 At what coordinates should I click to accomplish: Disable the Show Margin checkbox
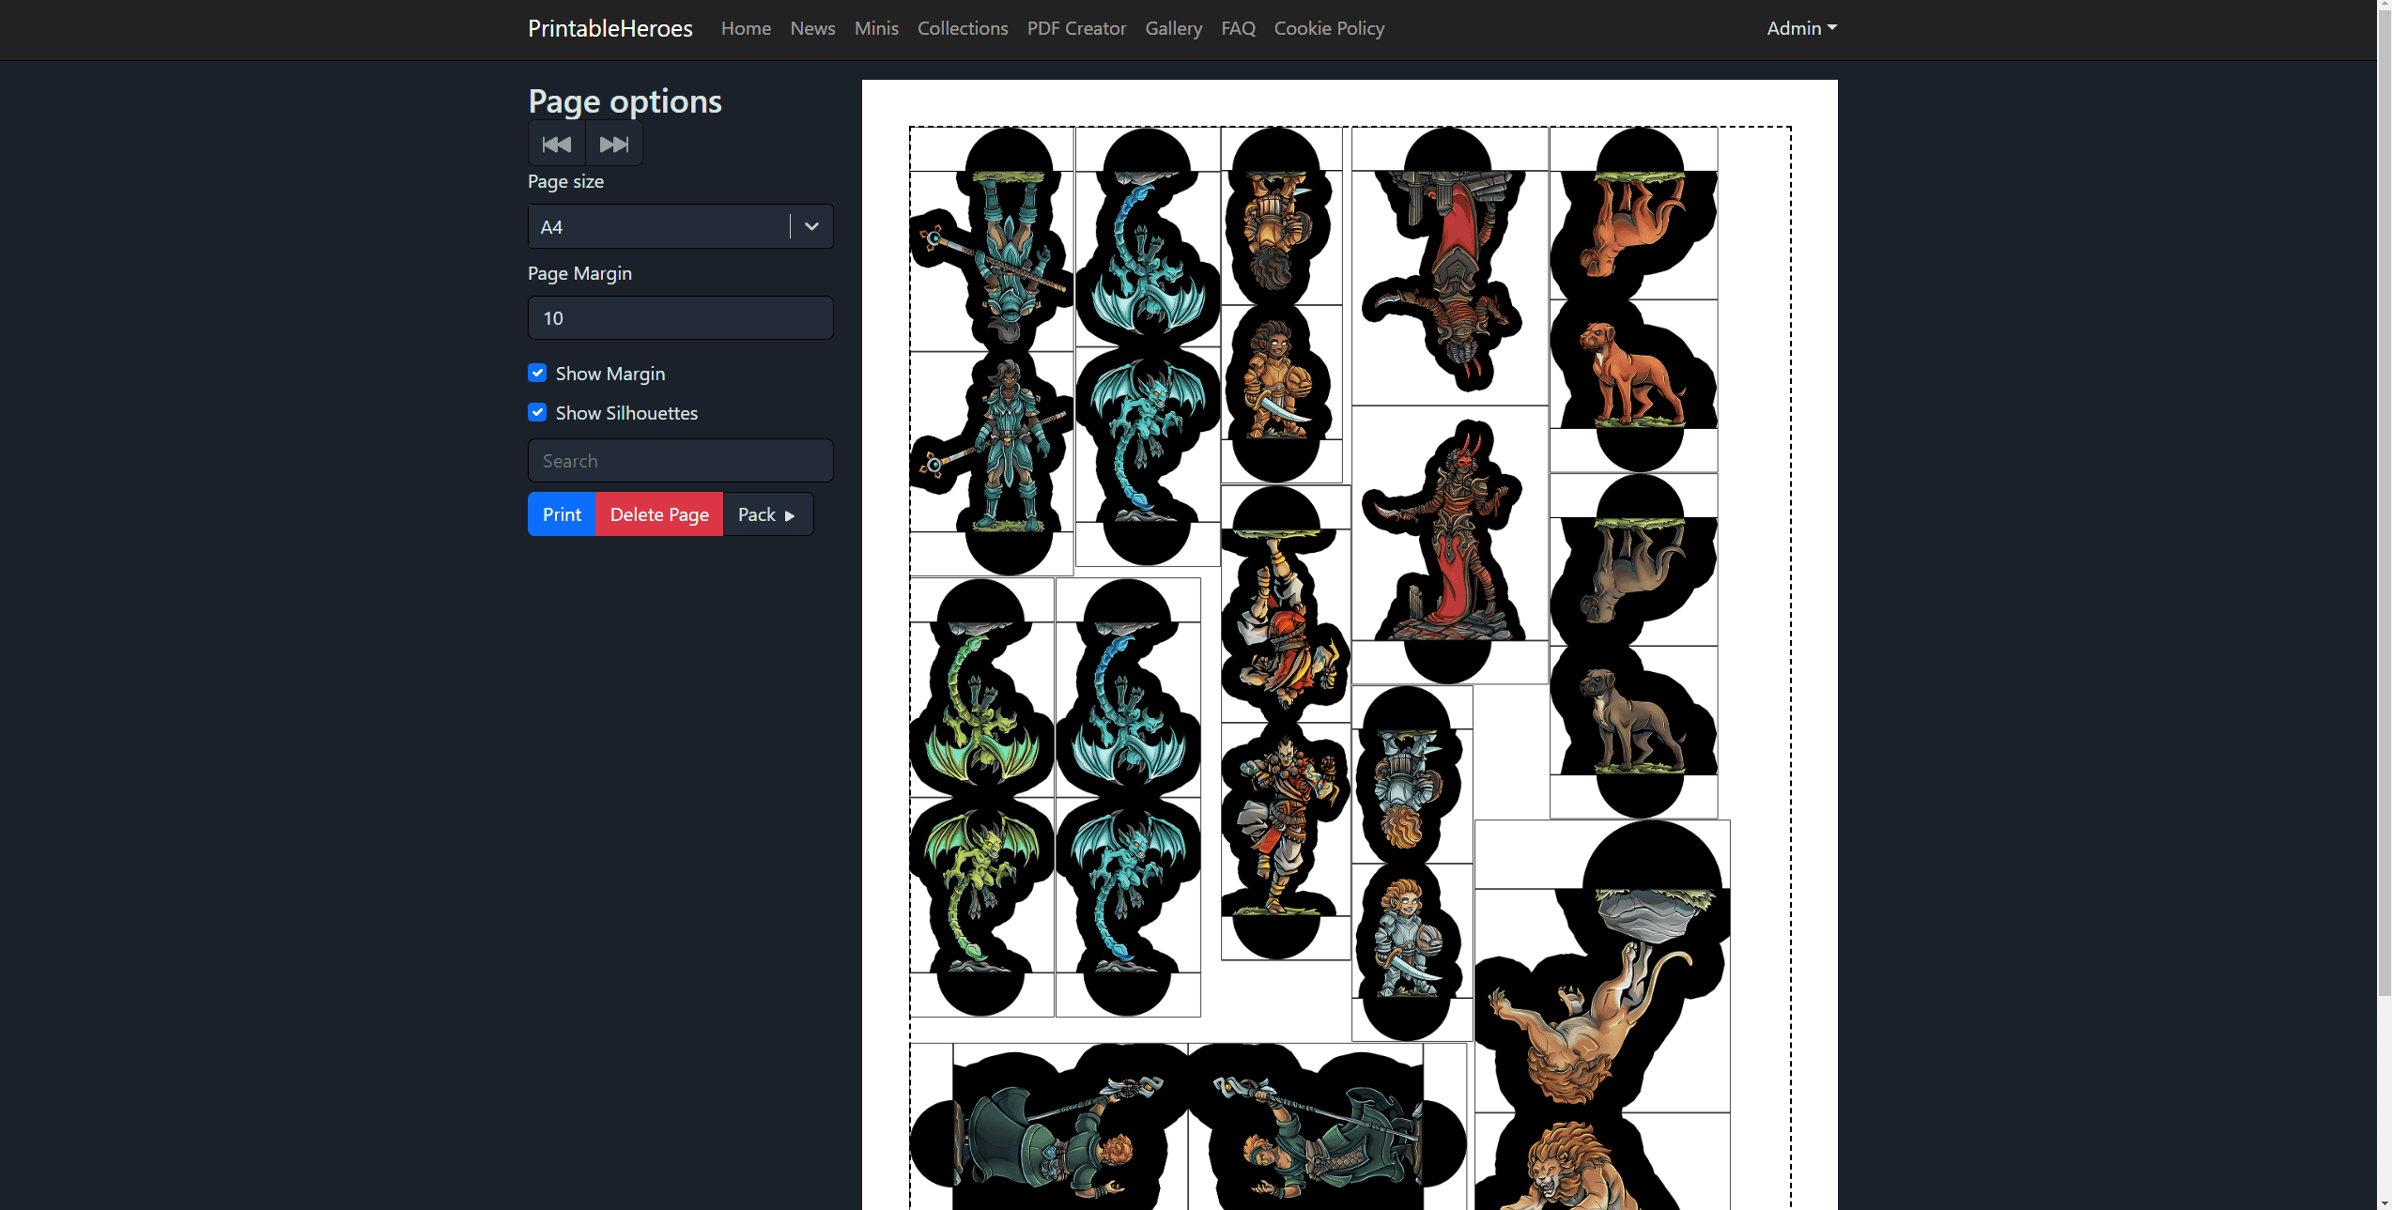[x=536, y=373]
